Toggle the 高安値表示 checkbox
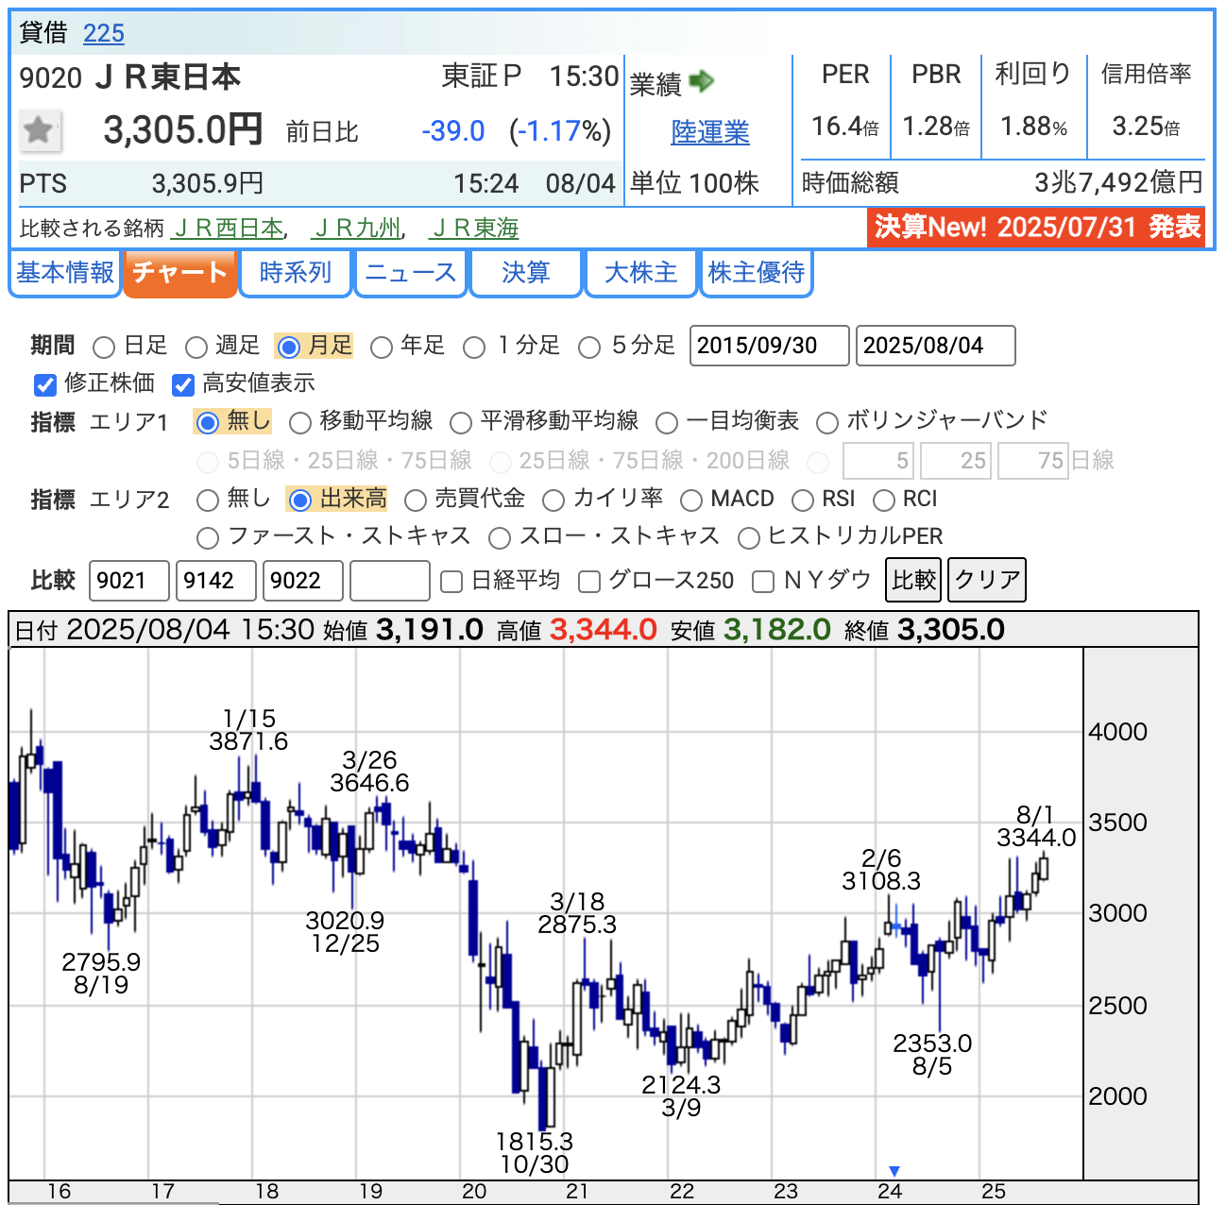This screenshot has width=1226, height=1205. [x=183, y=384]
